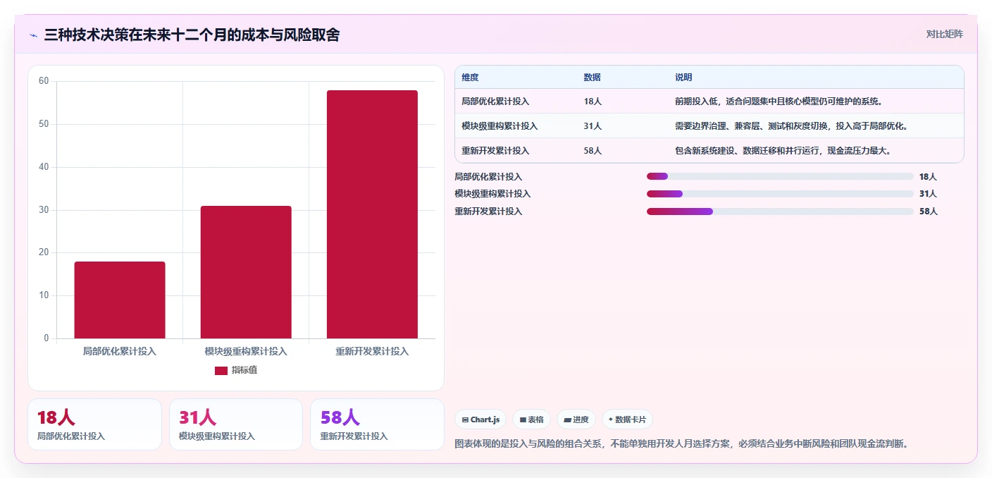Click the 局部优化累计投入 bar in chart
This screenshot has height=478, width=992.
pos(120,300)
